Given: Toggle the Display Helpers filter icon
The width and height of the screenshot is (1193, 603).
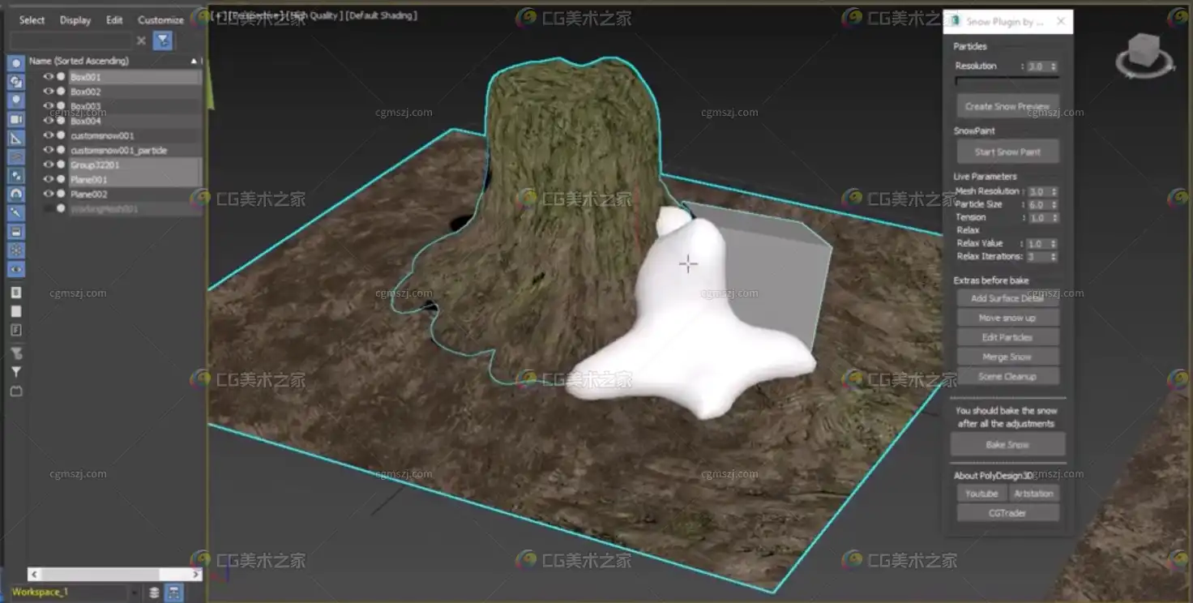Looking at the screenshot, I should pyautogui.click(x=16, y=138).
